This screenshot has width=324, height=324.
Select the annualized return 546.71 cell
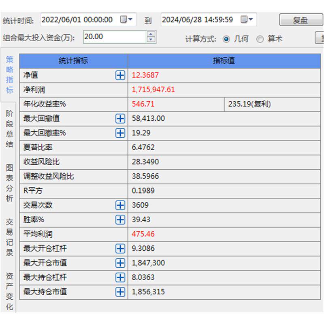[176, 104]
